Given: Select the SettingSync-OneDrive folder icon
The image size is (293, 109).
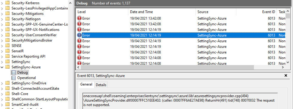Looking at the screenshot, I should (x=7, y=83).
